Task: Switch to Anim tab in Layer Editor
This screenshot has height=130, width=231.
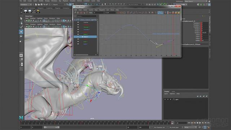Action: point(173,91)
